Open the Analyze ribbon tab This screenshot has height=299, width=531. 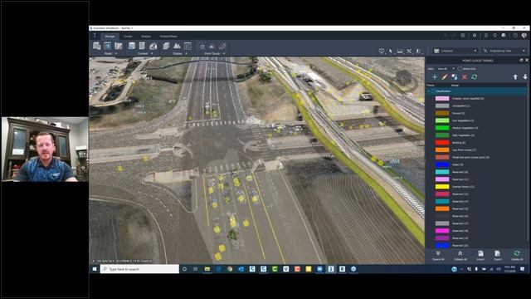(146, 37)
